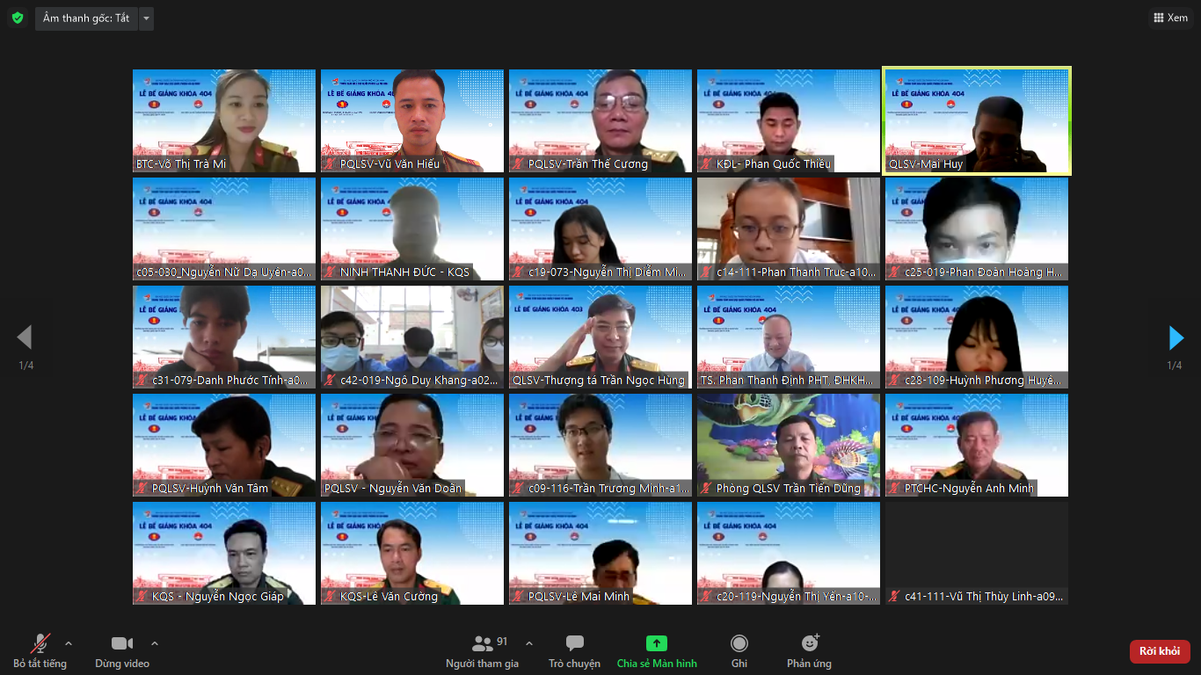Image resolution: width=1201 pixels, height=675 pixels.
Task: Select PQLSV-Trần Thế Cương video tile
Action: (x=600, y=120)
